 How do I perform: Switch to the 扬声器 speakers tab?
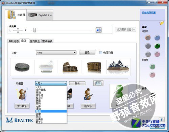coord(16,15)
